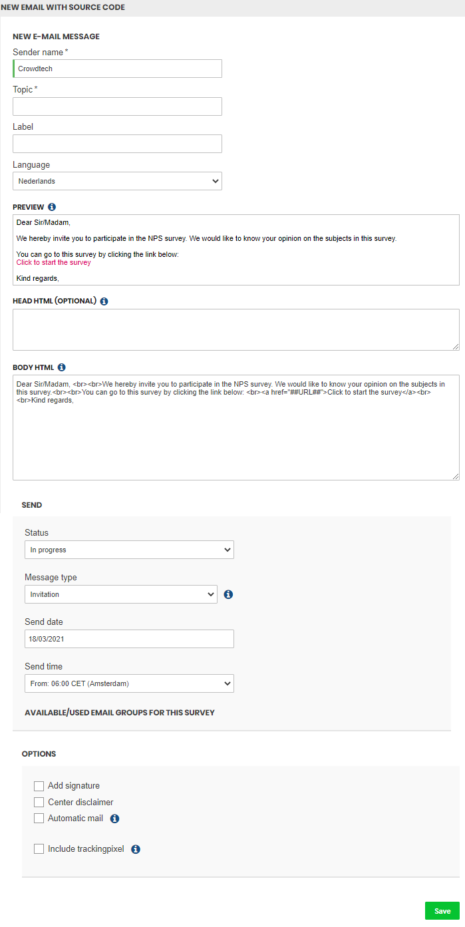The image size is (465, 927).
Task: Click the 'Click to start the survey' link
Action: (x=54, y=262)
